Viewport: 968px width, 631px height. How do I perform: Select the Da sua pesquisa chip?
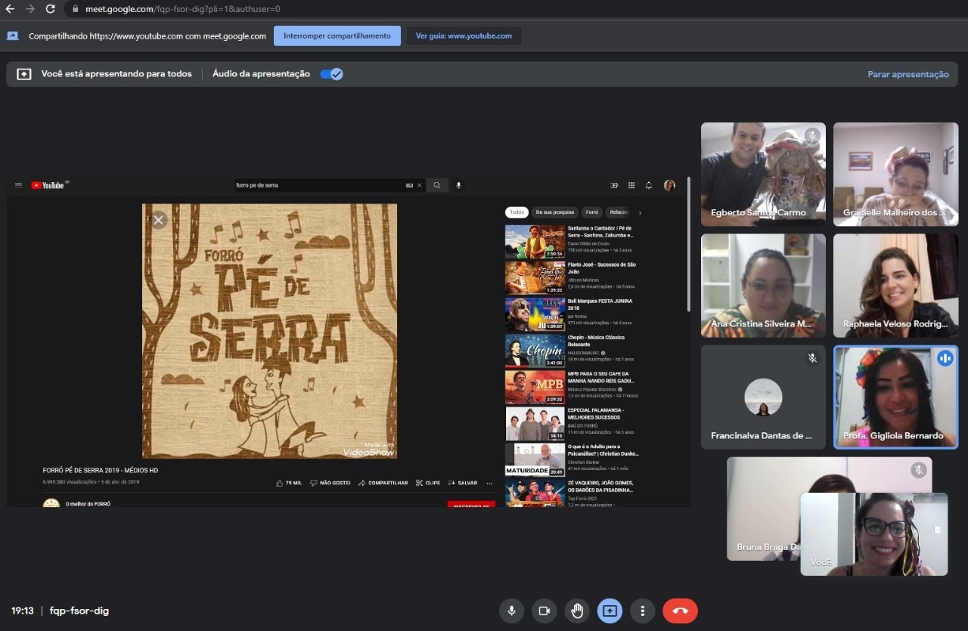point(555,212)
